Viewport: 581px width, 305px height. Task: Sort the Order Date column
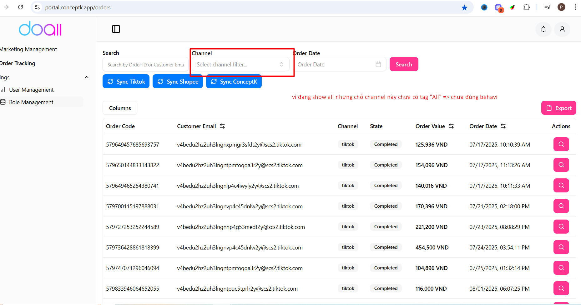coord(503,126)
